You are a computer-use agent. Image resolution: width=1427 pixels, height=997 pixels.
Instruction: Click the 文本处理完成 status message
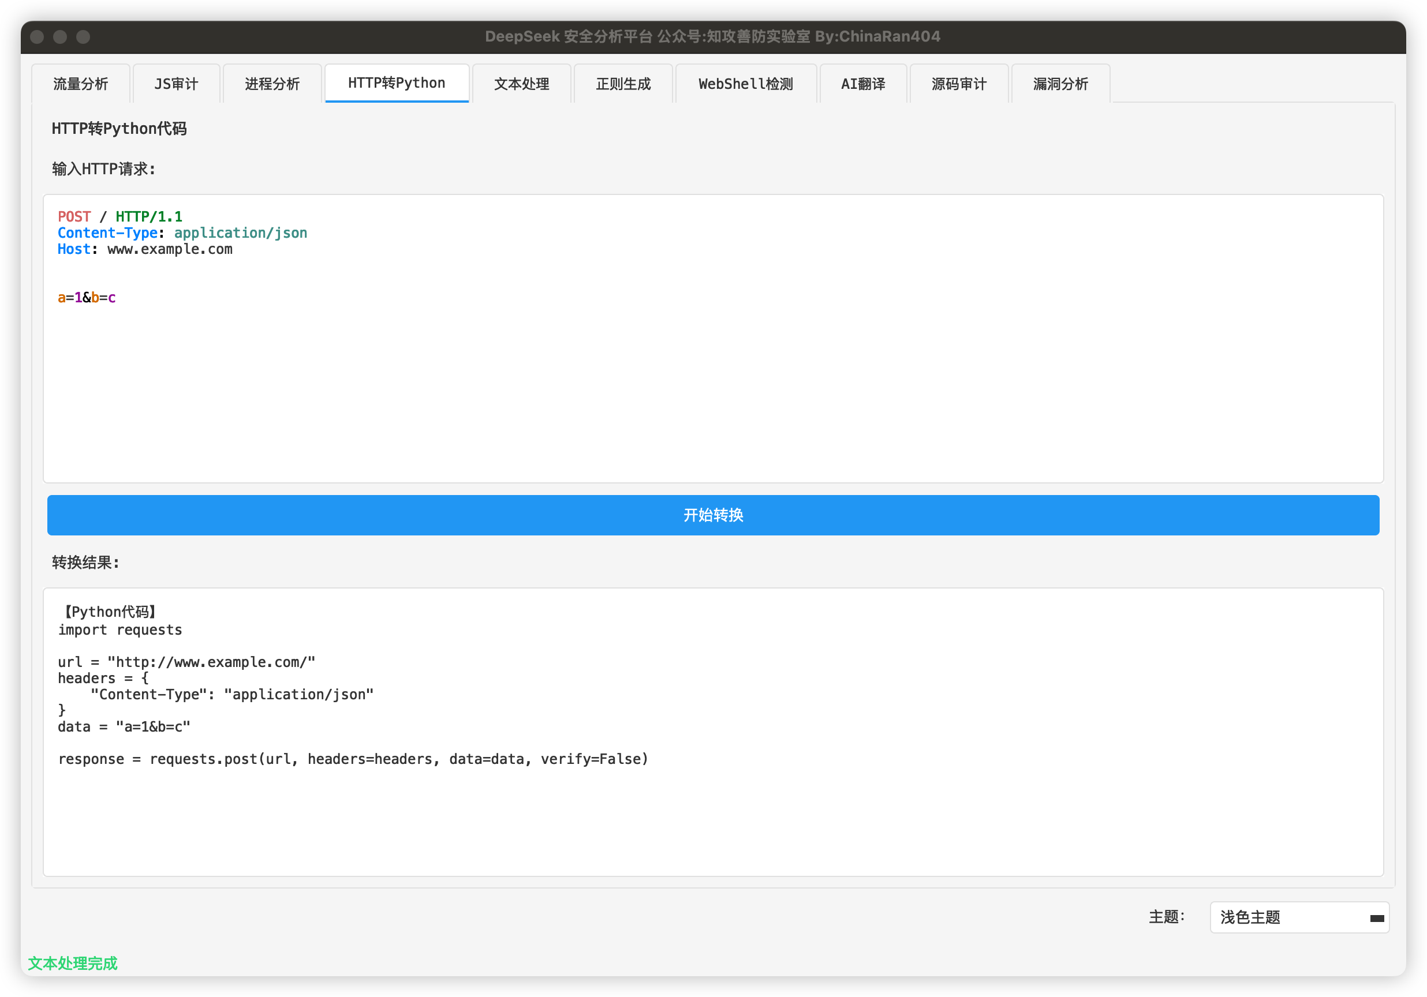[x=73, y=963]
